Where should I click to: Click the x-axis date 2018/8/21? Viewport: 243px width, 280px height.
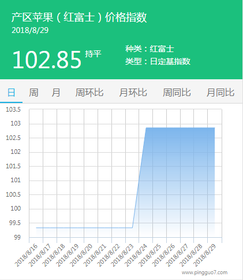coord(95,255)
